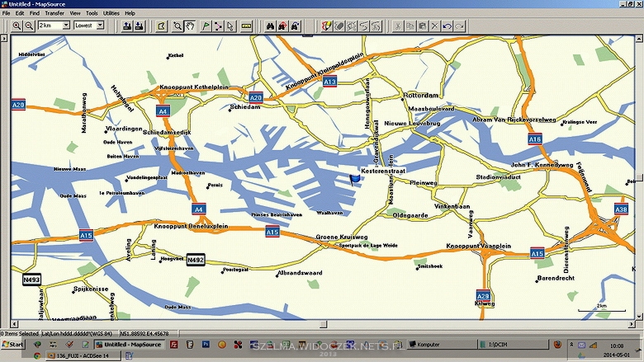Click the Find binoculars icon
Screen dimensions: 644x362
coord(270,26)
